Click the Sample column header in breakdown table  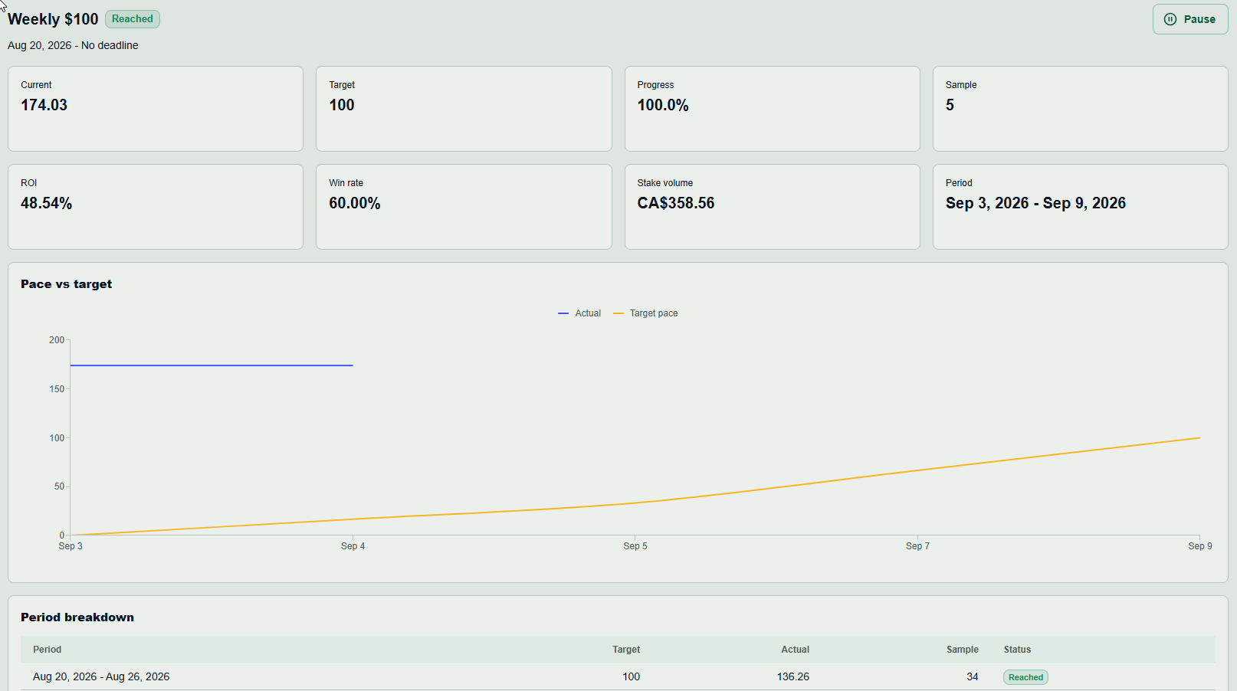click(x=963, y=650)
